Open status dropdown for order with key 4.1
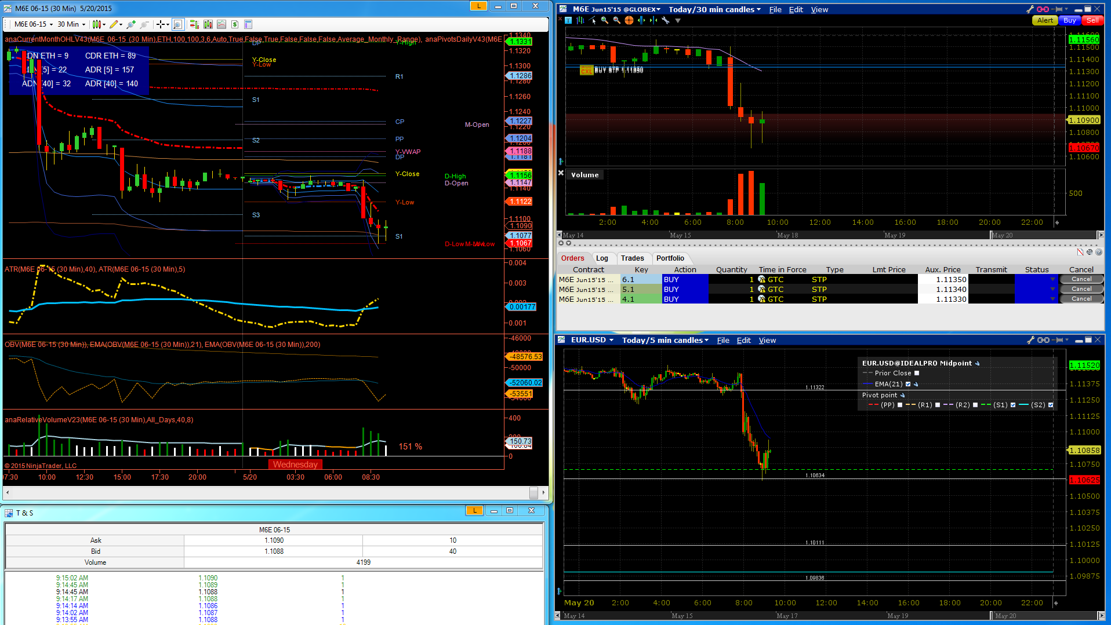The width and height of the screenshot is (1111, 625). pyautogui.click(x=1052, y=299)
